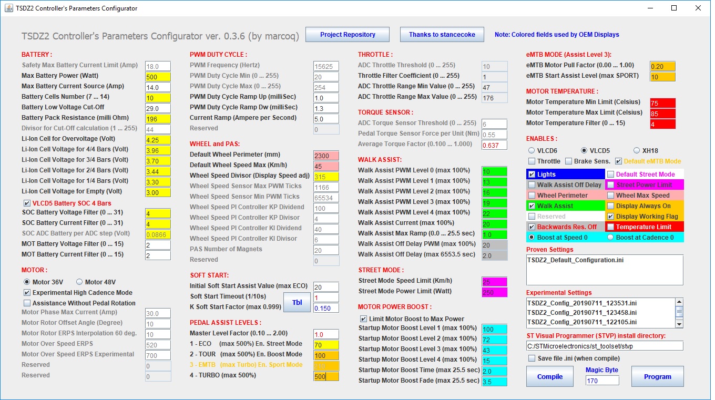Toggle the Default eMTB Mode checkbox

coord(619,161)
